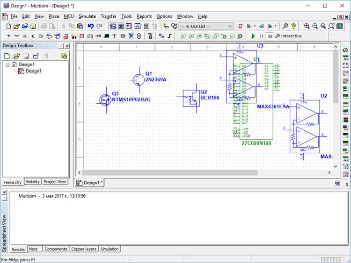Toggle the Design Toolbox view
The image size is (351, 263).
tap(113, 26)
